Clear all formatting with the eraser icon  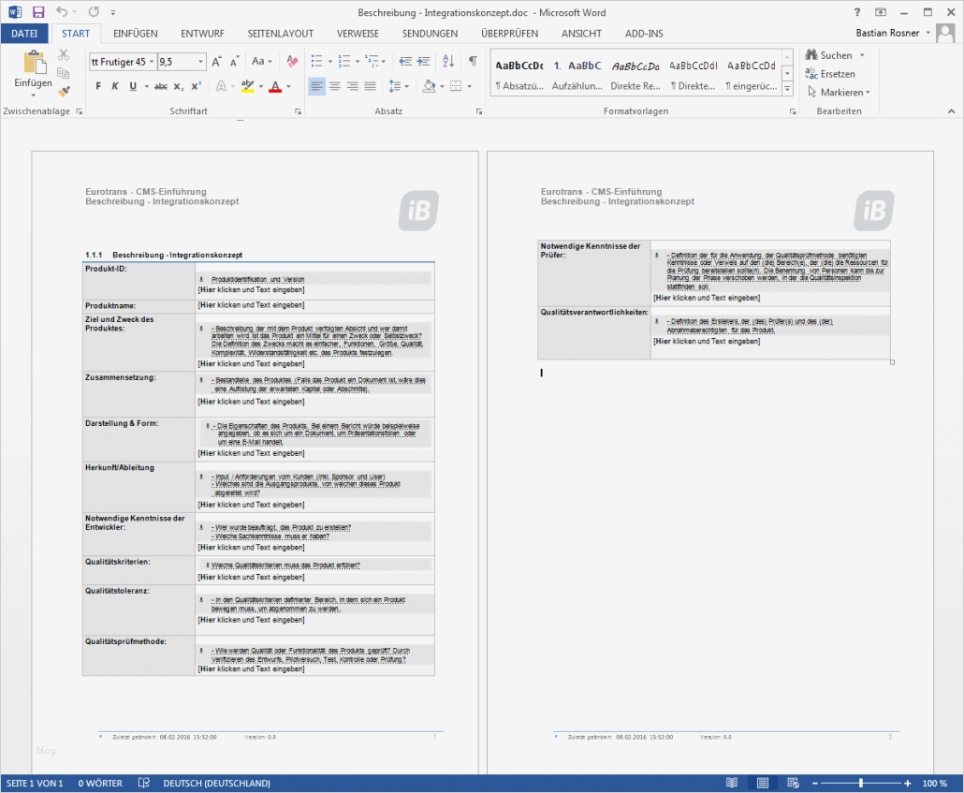(293, 61)
